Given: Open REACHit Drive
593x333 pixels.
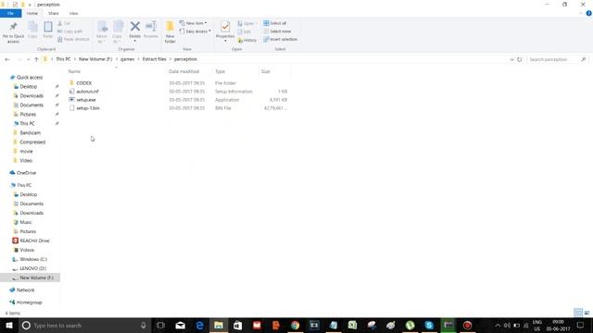Looking at the screenshot, I should [34, 240].
